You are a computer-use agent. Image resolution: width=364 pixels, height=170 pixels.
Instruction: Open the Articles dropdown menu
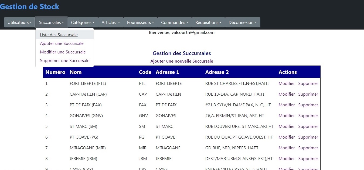click(111, 23)
